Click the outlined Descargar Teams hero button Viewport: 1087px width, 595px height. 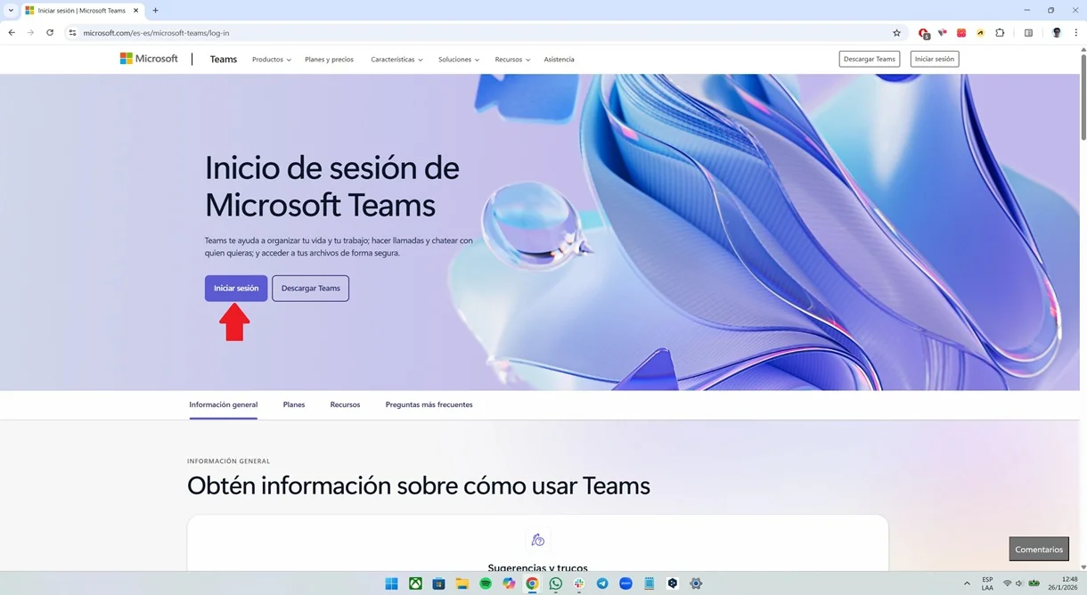tap(311, 288)
